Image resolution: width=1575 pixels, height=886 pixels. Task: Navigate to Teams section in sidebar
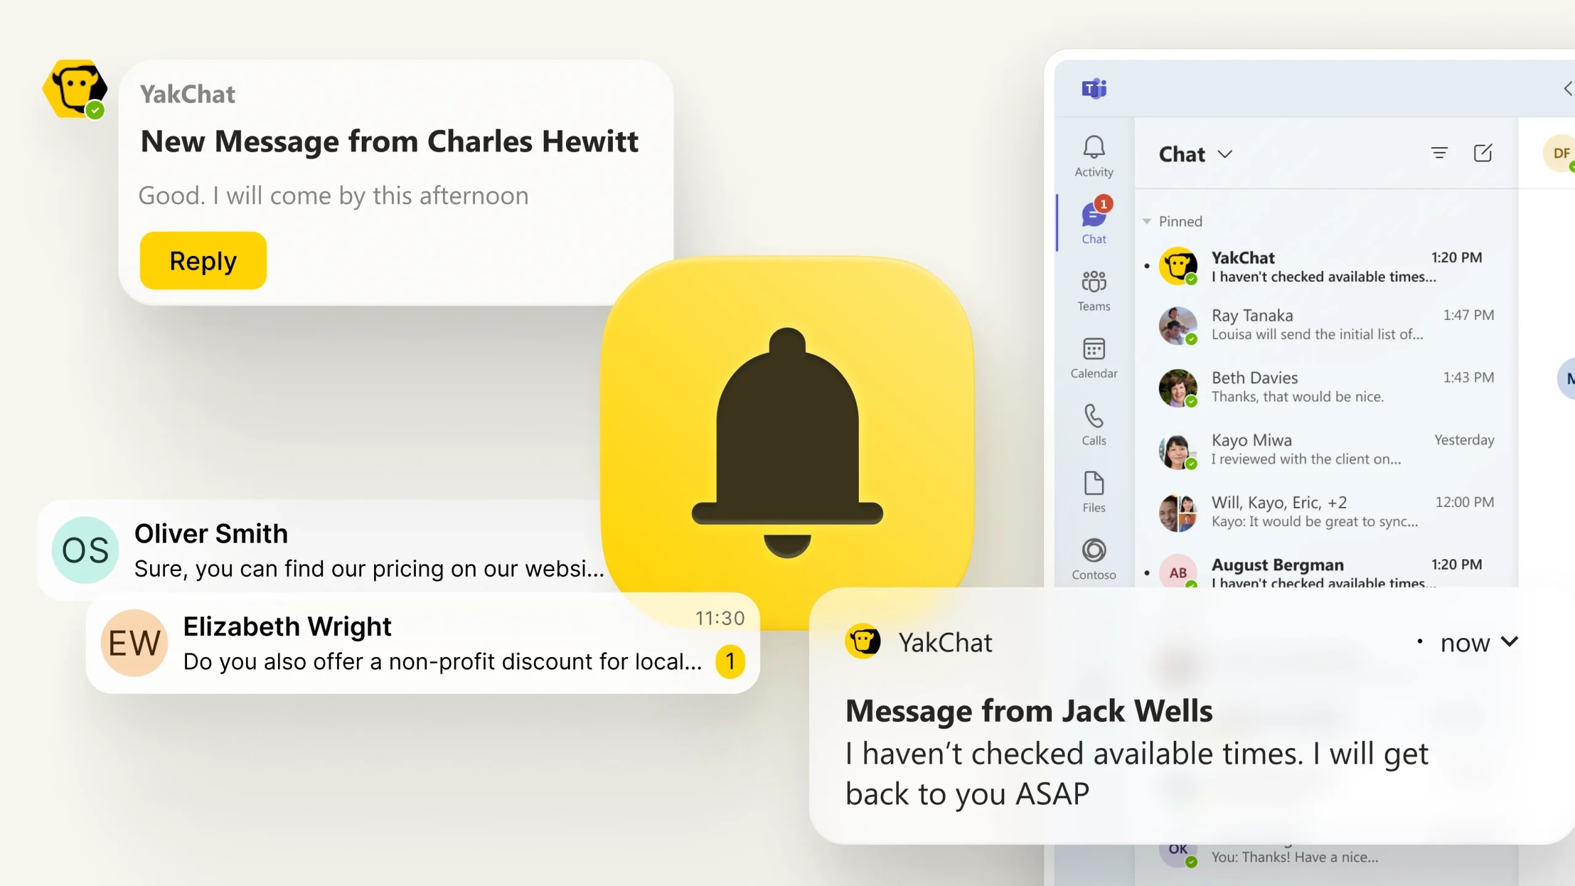point(1094,289)
